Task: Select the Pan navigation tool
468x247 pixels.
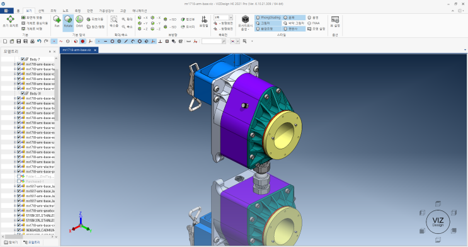Action: 57,22
